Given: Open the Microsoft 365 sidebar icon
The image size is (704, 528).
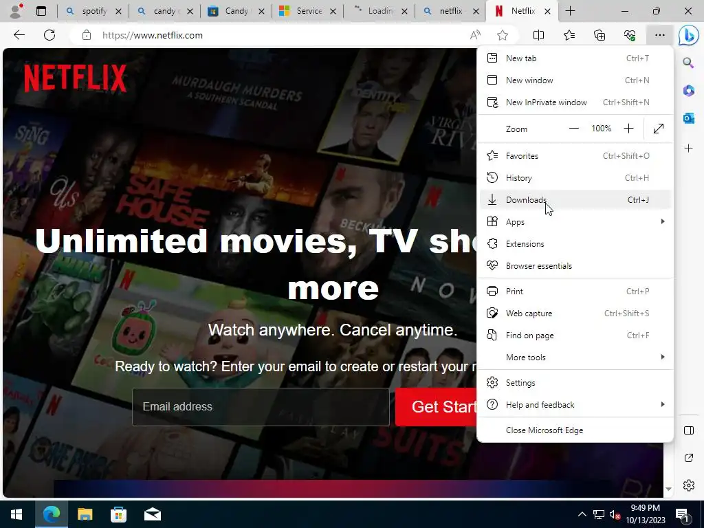Looking at the screenshot, I should [688, 91].
